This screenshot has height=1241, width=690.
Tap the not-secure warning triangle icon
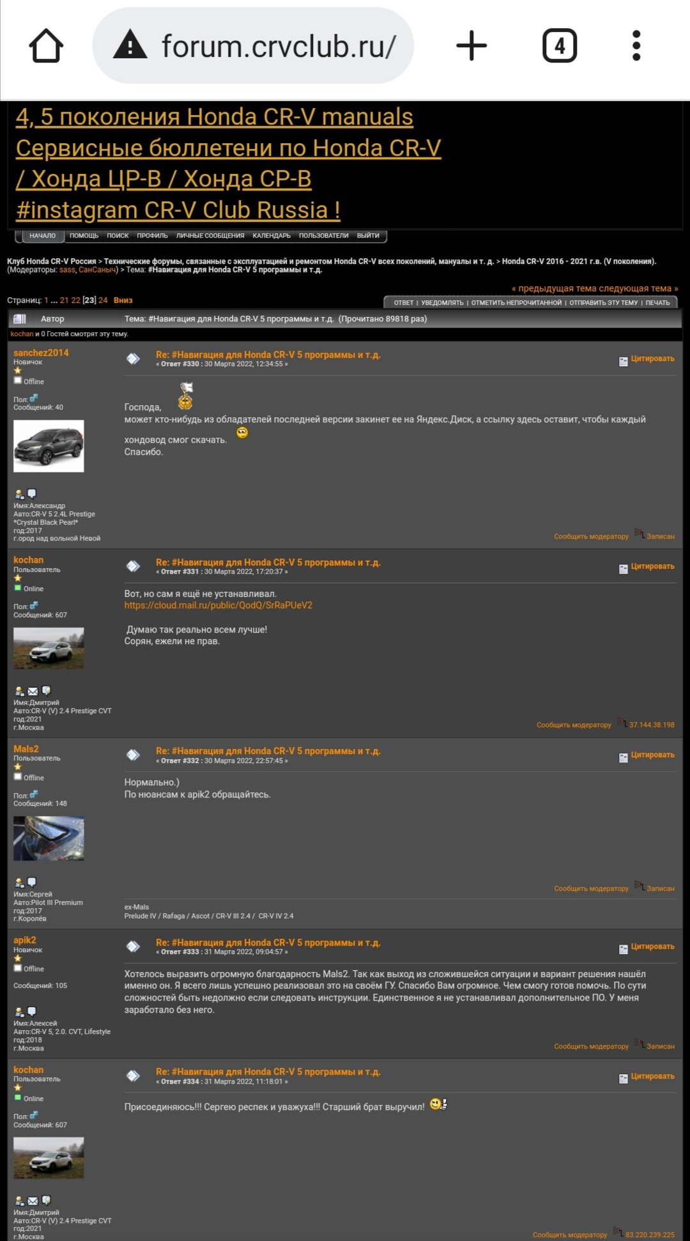tap(130, 45)
